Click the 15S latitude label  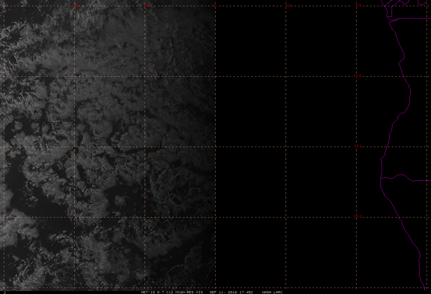[x=358, y=146]
